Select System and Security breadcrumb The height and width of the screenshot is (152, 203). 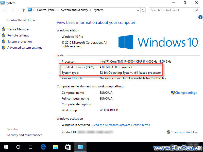pyautogui.click(x=74, y=10)
